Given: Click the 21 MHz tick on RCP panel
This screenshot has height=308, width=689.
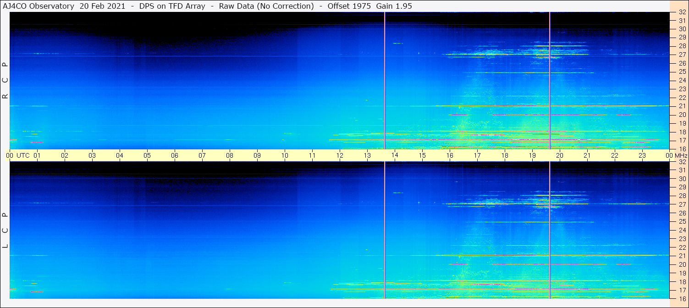Looking at the screenshot, I should pyautogui.click(x=682, y=106).
